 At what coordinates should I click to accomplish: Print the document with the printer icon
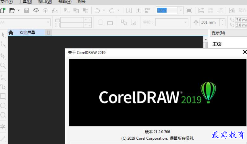(55, 10)
